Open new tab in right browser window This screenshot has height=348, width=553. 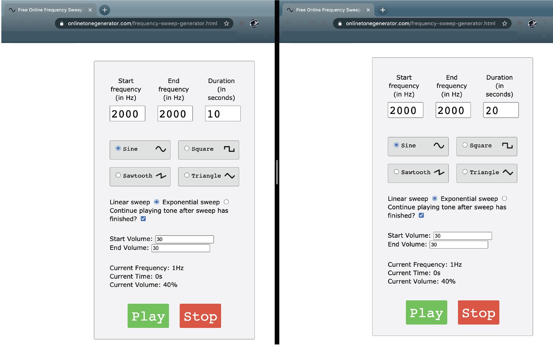382,10
